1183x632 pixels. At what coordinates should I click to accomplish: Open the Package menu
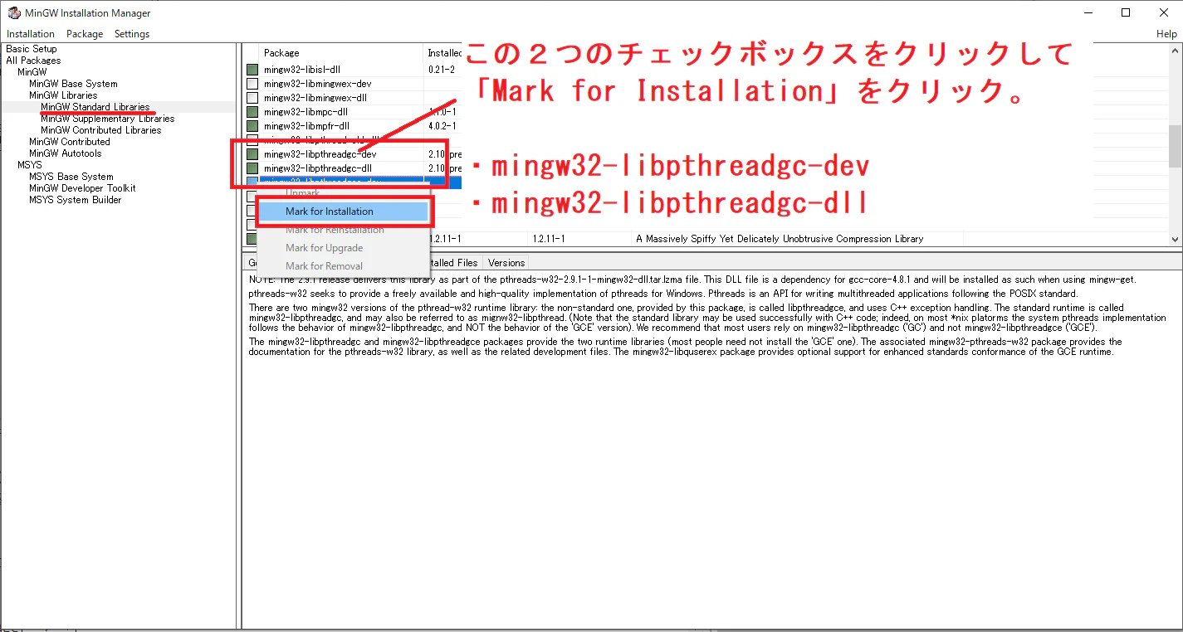click(85, 34)
